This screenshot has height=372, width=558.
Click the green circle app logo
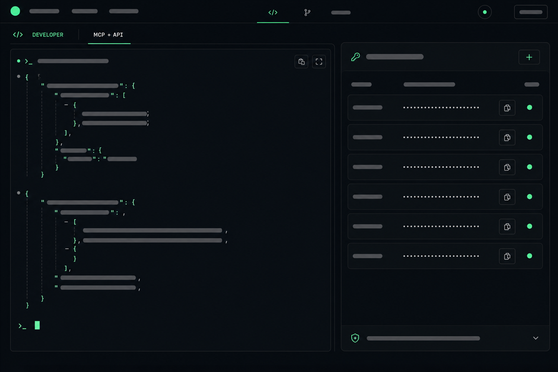[15, 11]
